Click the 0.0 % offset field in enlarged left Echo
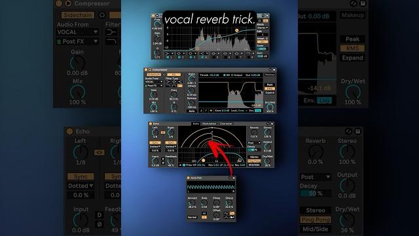The height and width of the screenshot is (236, 419). point(81,195)
